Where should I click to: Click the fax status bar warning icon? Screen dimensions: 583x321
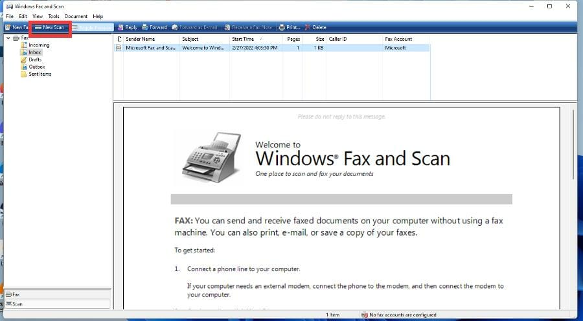(x=365, y=315)
